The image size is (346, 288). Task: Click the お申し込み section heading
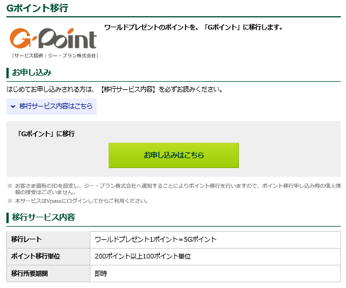click(x=31, y=72)
